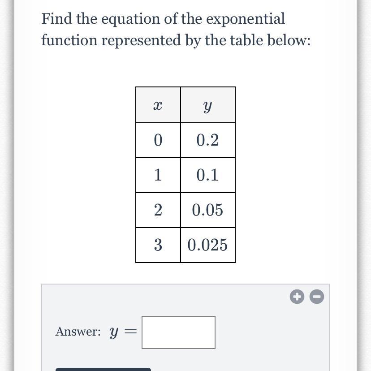
Task: Select the table cell showing 0.2
Action: [207, 140]
